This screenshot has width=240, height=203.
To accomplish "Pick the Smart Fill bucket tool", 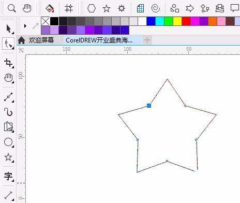I will tap(50, 8).
